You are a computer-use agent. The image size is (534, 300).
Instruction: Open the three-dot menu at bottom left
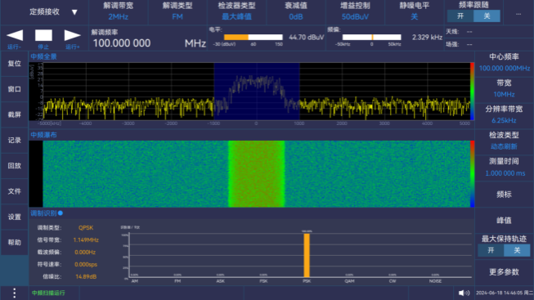click(14, 293)
